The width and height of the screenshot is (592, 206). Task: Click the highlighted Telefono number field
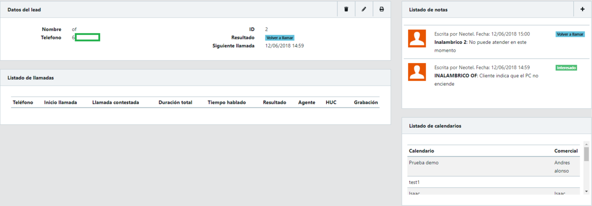click(x=88, y=37)
